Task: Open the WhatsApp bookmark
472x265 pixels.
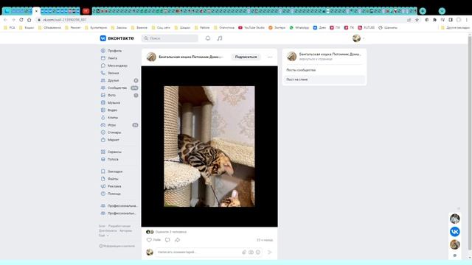Action: (299, 28)
